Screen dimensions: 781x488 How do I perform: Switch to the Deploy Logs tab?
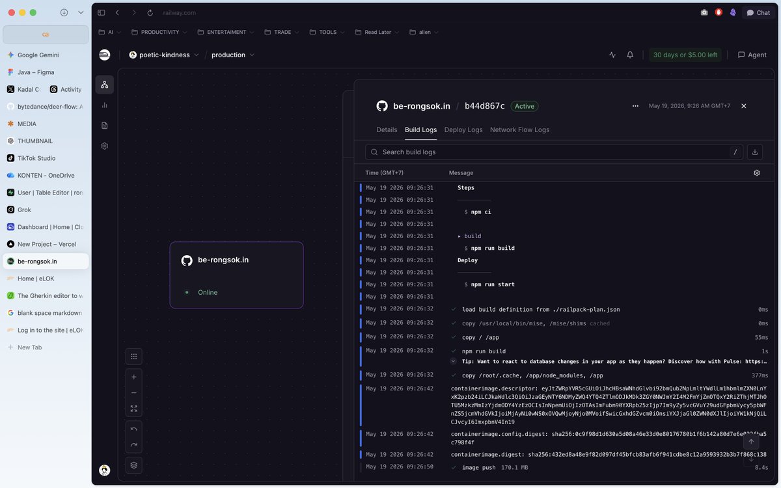point(463,129)
